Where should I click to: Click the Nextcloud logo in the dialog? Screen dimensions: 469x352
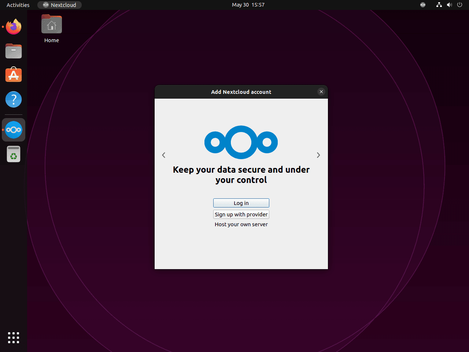coord(241,142)
